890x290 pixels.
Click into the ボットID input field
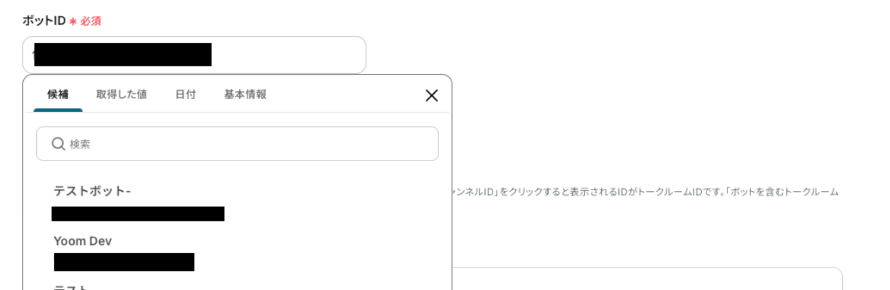point(194,55)
